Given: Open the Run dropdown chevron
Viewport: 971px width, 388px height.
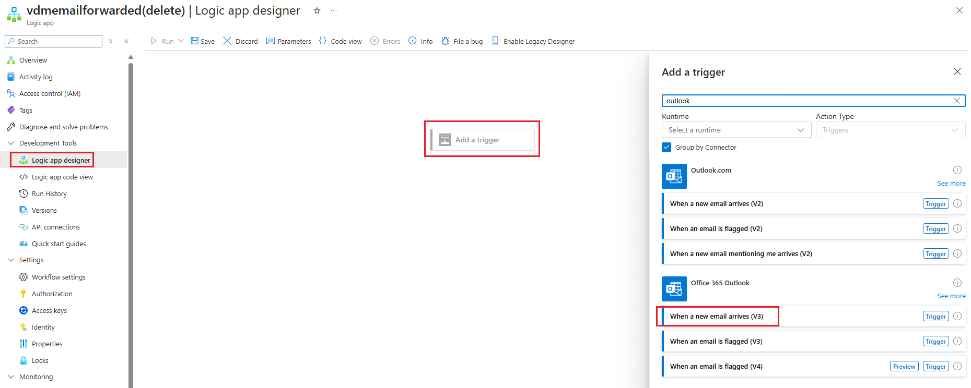Looking at the screenshot, I should [x=181, y=41].
